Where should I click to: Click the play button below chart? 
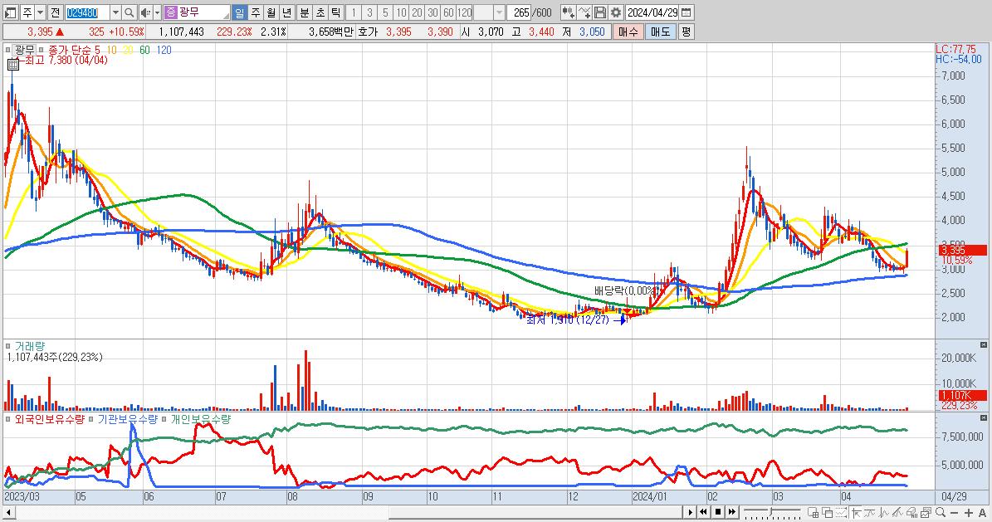[x=690, y=512]
